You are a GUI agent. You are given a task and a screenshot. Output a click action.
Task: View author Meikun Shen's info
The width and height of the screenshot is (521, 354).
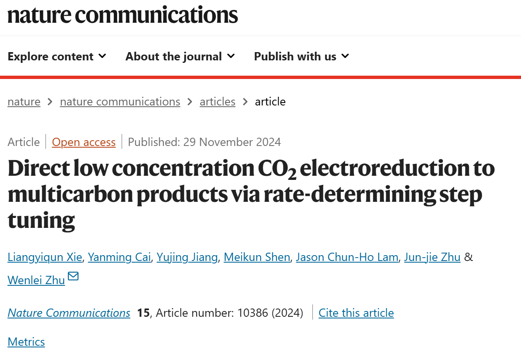pyautogui.click(x=257, y=257)
